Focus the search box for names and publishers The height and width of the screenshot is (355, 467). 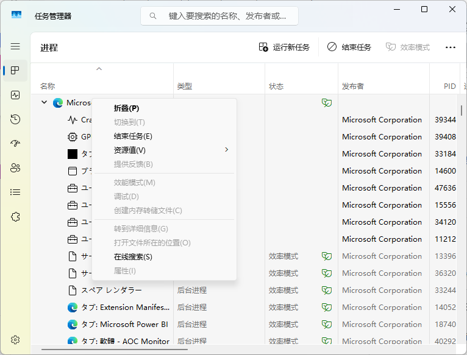(x=219, y=16)
